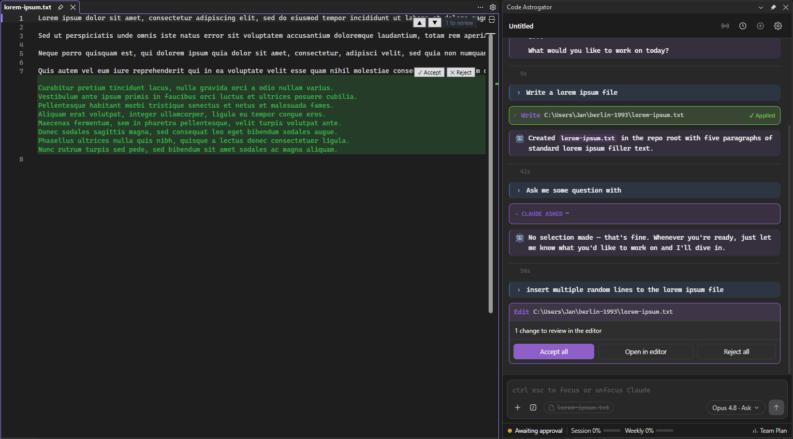Viewport: 793px width, 439px height.
Task: Click the 'Untitled' conversation title
Action: [x=521, y=26]
